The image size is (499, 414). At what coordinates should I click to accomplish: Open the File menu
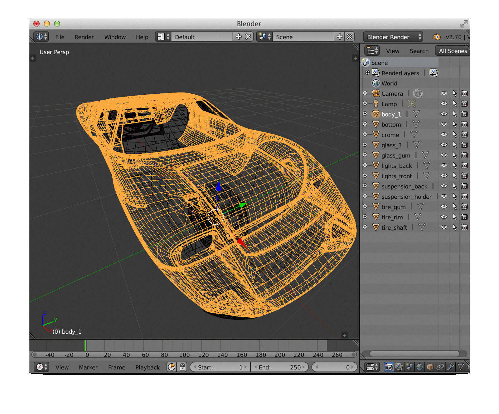click(60, 37)
